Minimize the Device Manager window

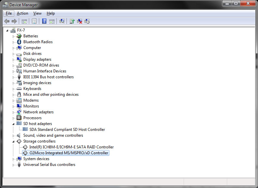pyautogui.click(x=227, y=3)
